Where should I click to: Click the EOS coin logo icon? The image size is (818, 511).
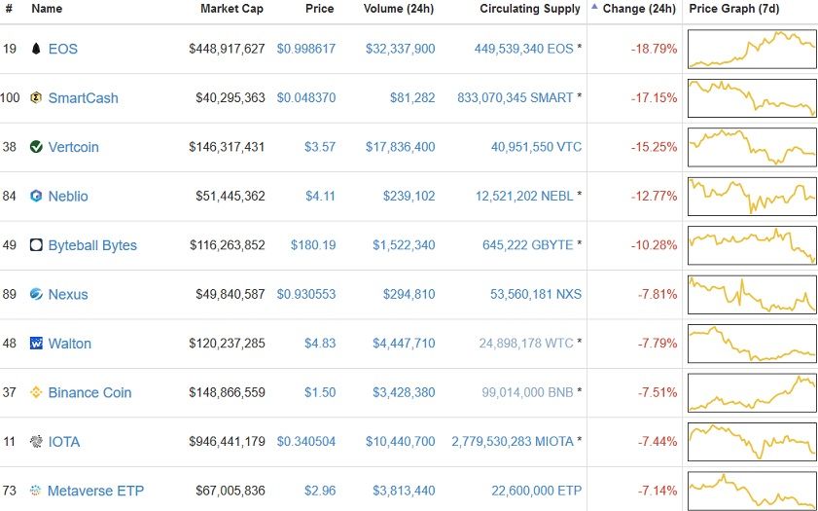click(36, 49)
